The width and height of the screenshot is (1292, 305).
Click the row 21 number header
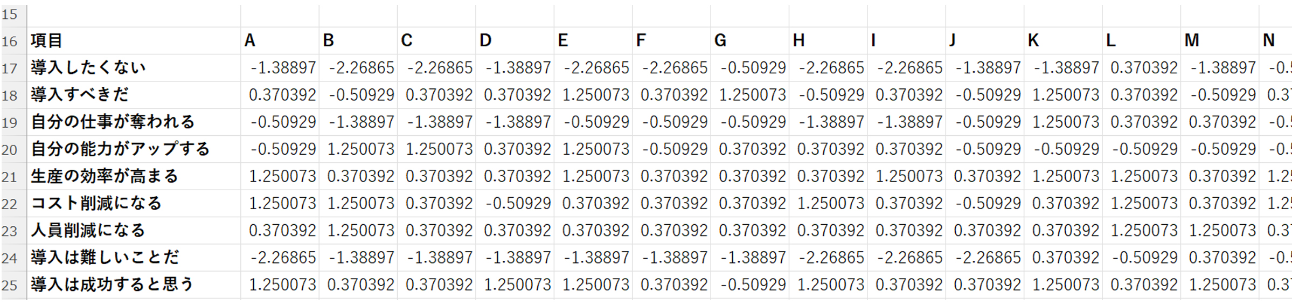tap(10, 177)
